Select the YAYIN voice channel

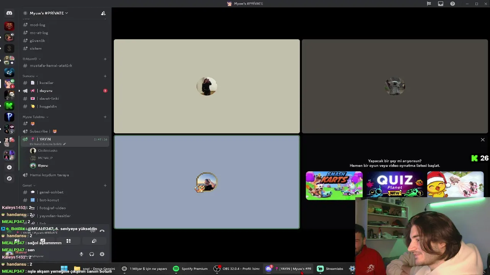tap(65, 141)
